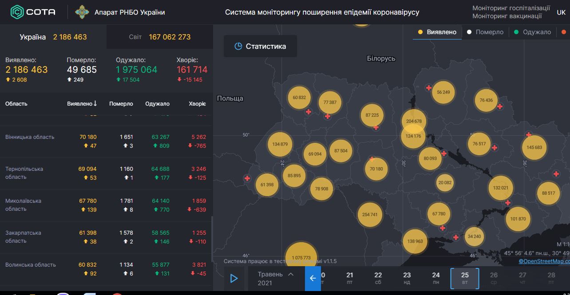Select date 24 on the timeline
This screenshot has width=570, height=295.
[436, 278]
